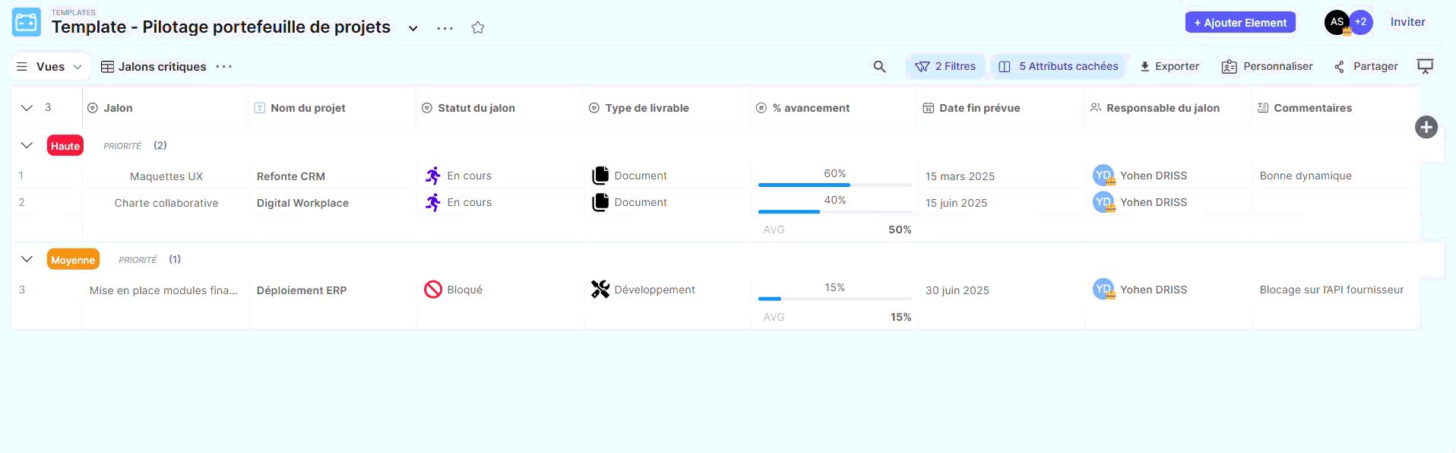Click the search magnifier icon
The width and height of the screenshot is (1456, 453).
[x=879, y=67]
